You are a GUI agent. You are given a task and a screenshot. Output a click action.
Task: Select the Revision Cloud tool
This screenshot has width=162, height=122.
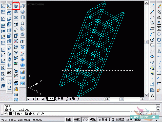[x=152, y=45]
